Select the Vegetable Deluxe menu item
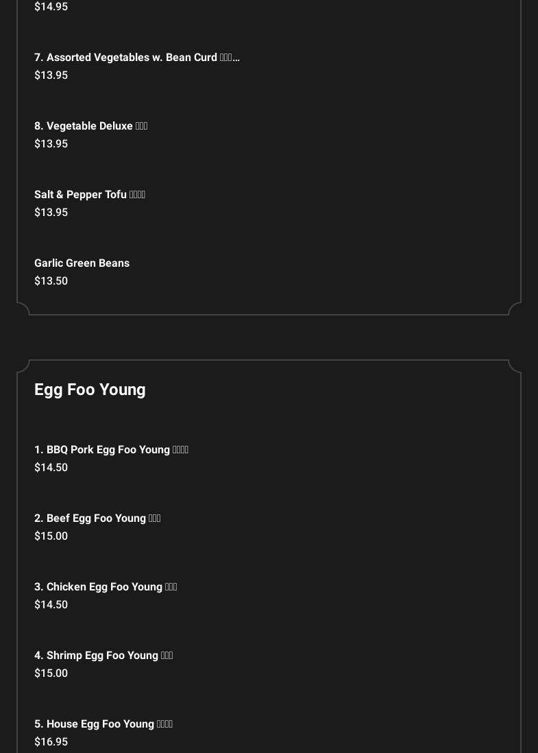Screen dimensions: 538x753 point(90,126)
